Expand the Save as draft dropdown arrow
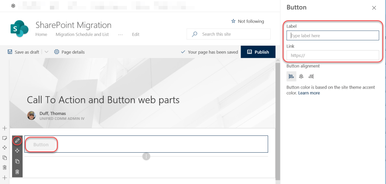Screen dimensions: 386x184 point(46,52)
